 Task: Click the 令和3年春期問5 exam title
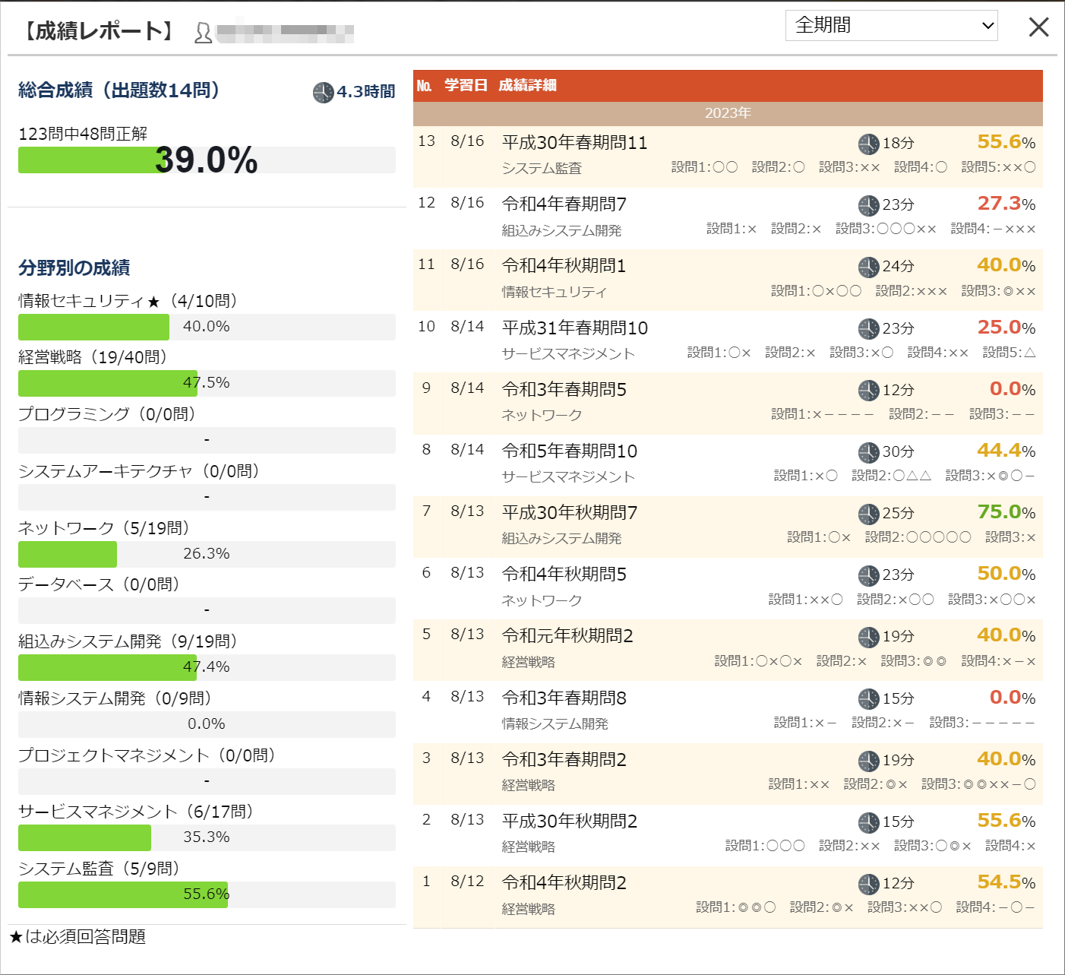click(564, 390)
